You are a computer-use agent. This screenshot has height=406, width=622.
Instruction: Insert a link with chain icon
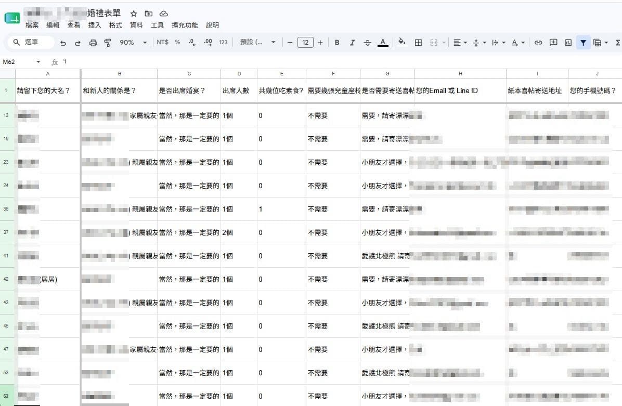click(x=538, y=43)
